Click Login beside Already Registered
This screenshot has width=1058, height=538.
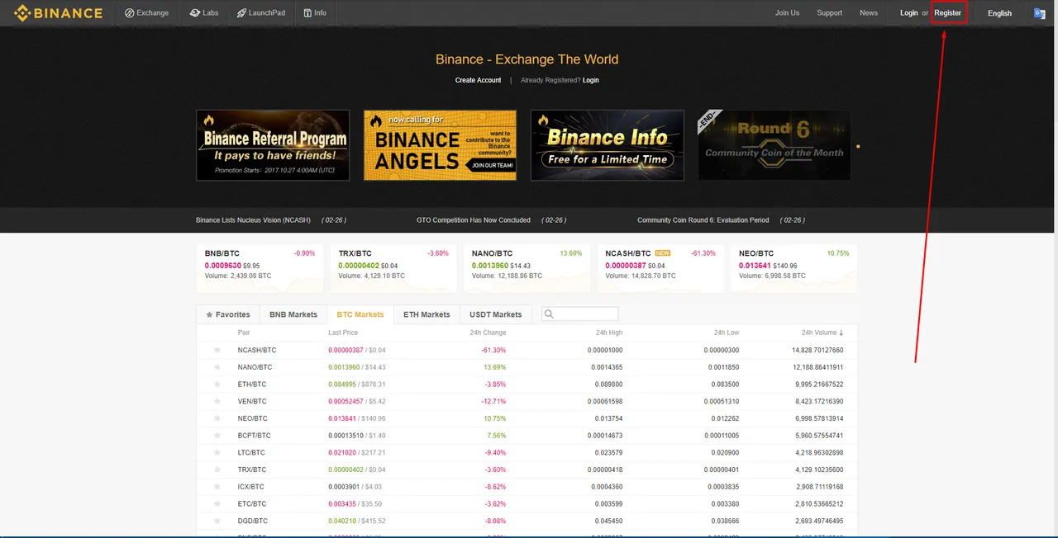pyautogui.click(x=590, y=80)
